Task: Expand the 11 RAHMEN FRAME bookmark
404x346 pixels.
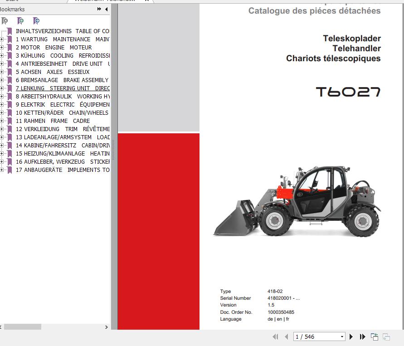Action: [1, 121]
